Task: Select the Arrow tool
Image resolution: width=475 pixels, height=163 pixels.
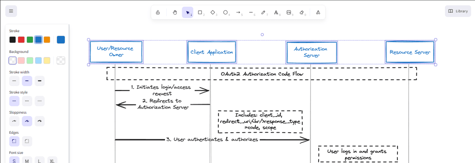Action: point(238,12)
